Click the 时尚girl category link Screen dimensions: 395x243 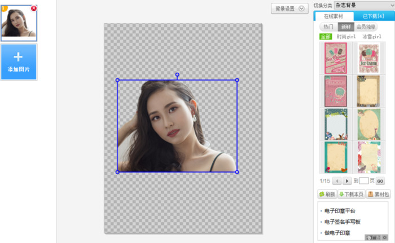(346, 37)
